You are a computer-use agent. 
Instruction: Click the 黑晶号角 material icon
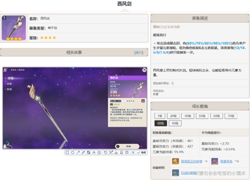pyautogui.click(x=215, y=161)
